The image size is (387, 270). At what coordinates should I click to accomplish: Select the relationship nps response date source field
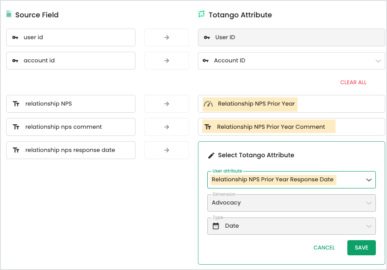(x=71, y=150)
